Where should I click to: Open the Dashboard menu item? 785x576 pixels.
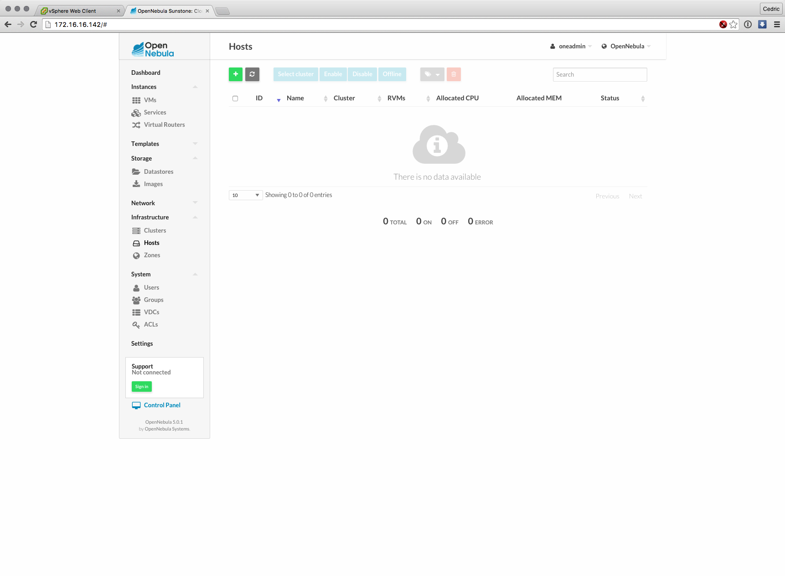tap(145, 73)
